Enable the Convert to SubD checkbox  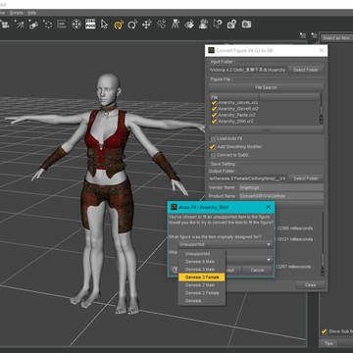click(x=213, y=155)
